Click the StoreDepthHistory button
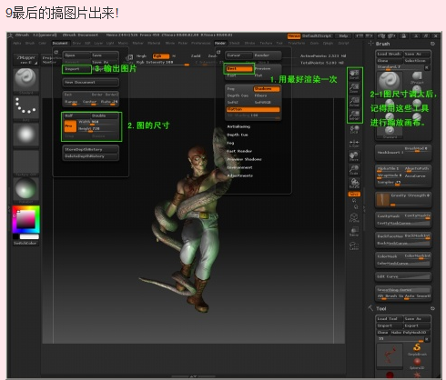Image resolution: width=446 pixels, height=380 pixels. pyautogui.click(x=91, y=149)
